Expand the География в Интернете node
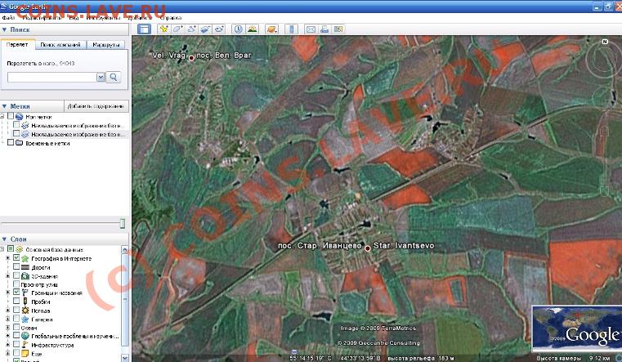Screen dimensions: 622x362 coord(7,258)
